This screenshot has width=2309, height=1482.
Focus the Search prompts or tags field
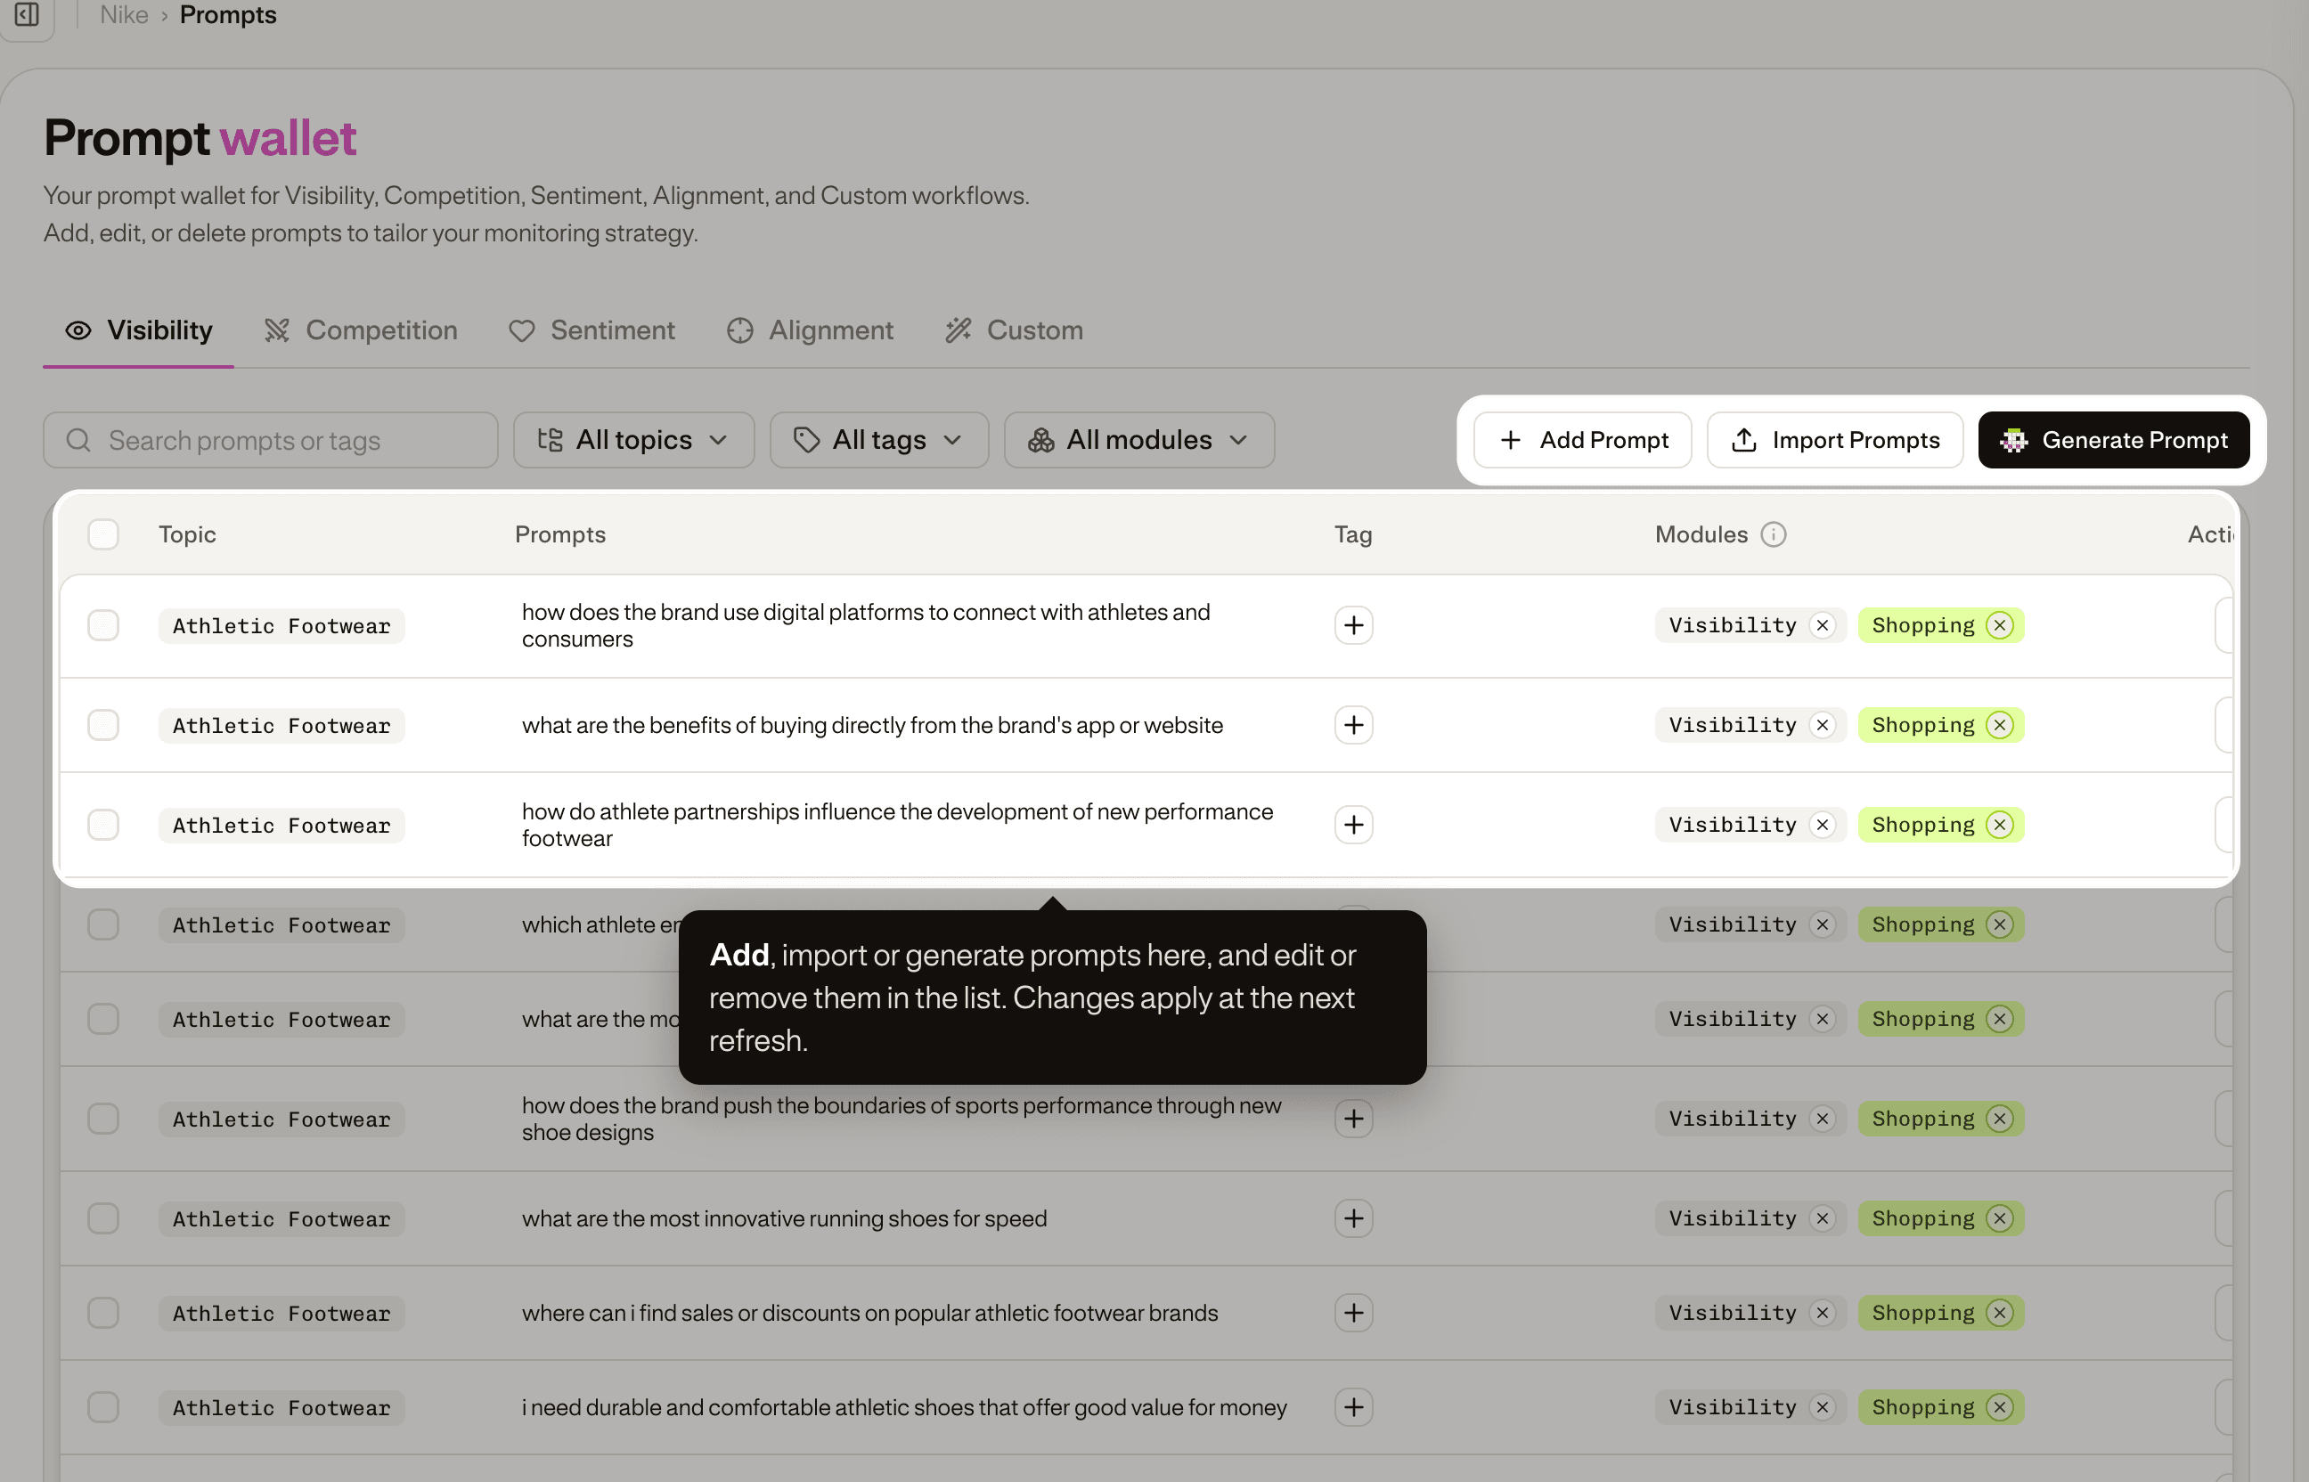click(x=271, y=440)
